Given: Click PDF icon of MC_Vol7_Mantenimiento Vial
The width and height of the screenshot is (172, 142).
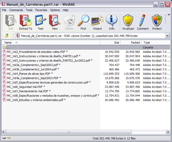Looking at the screenshot, I should tap(4, 91).
